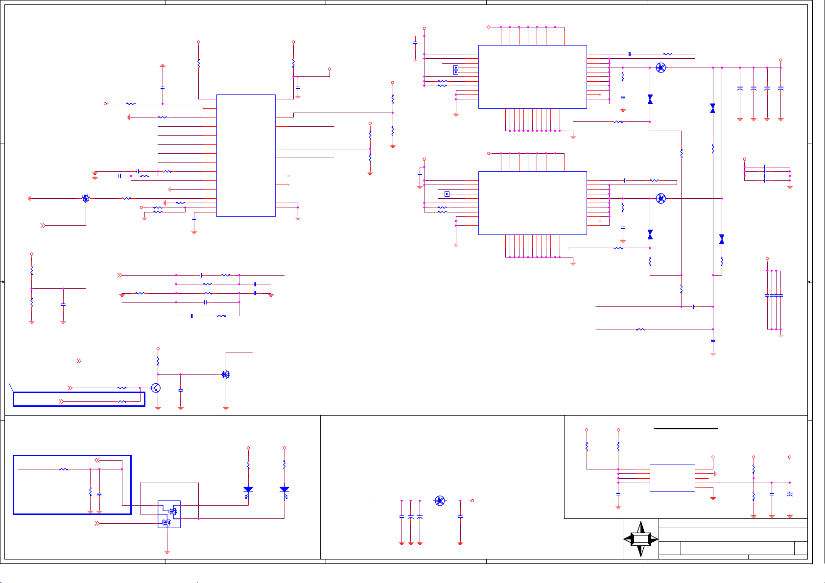The width and height of the screenshot is (825, 583).
Task: Select the left LED symbol
Action: pos(248,491)
